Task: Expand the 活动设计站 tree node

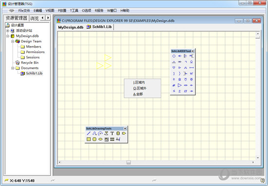Action: click(x=7, y=31)
